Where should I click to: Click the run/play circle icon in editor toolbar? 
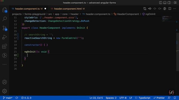165,9
